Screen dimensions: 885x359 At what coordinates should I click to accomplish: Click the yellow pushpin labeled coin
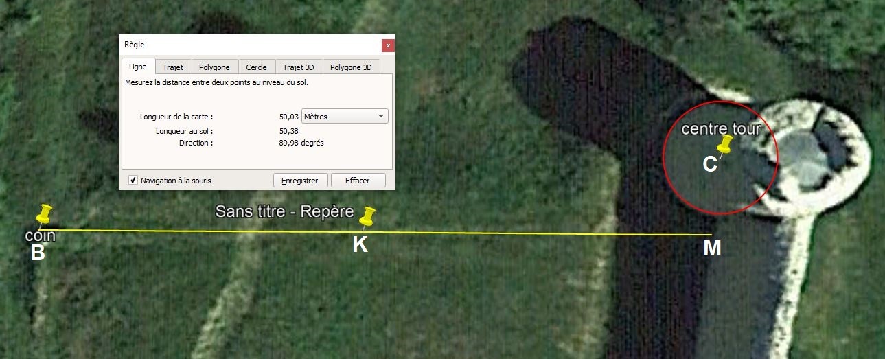pyautogui.click(x=45, y=213)
